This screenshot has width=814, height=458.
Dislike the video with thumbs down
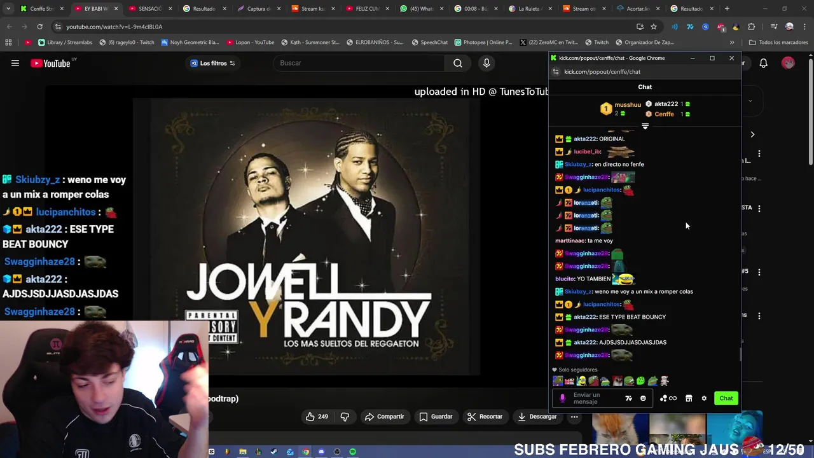345,417
